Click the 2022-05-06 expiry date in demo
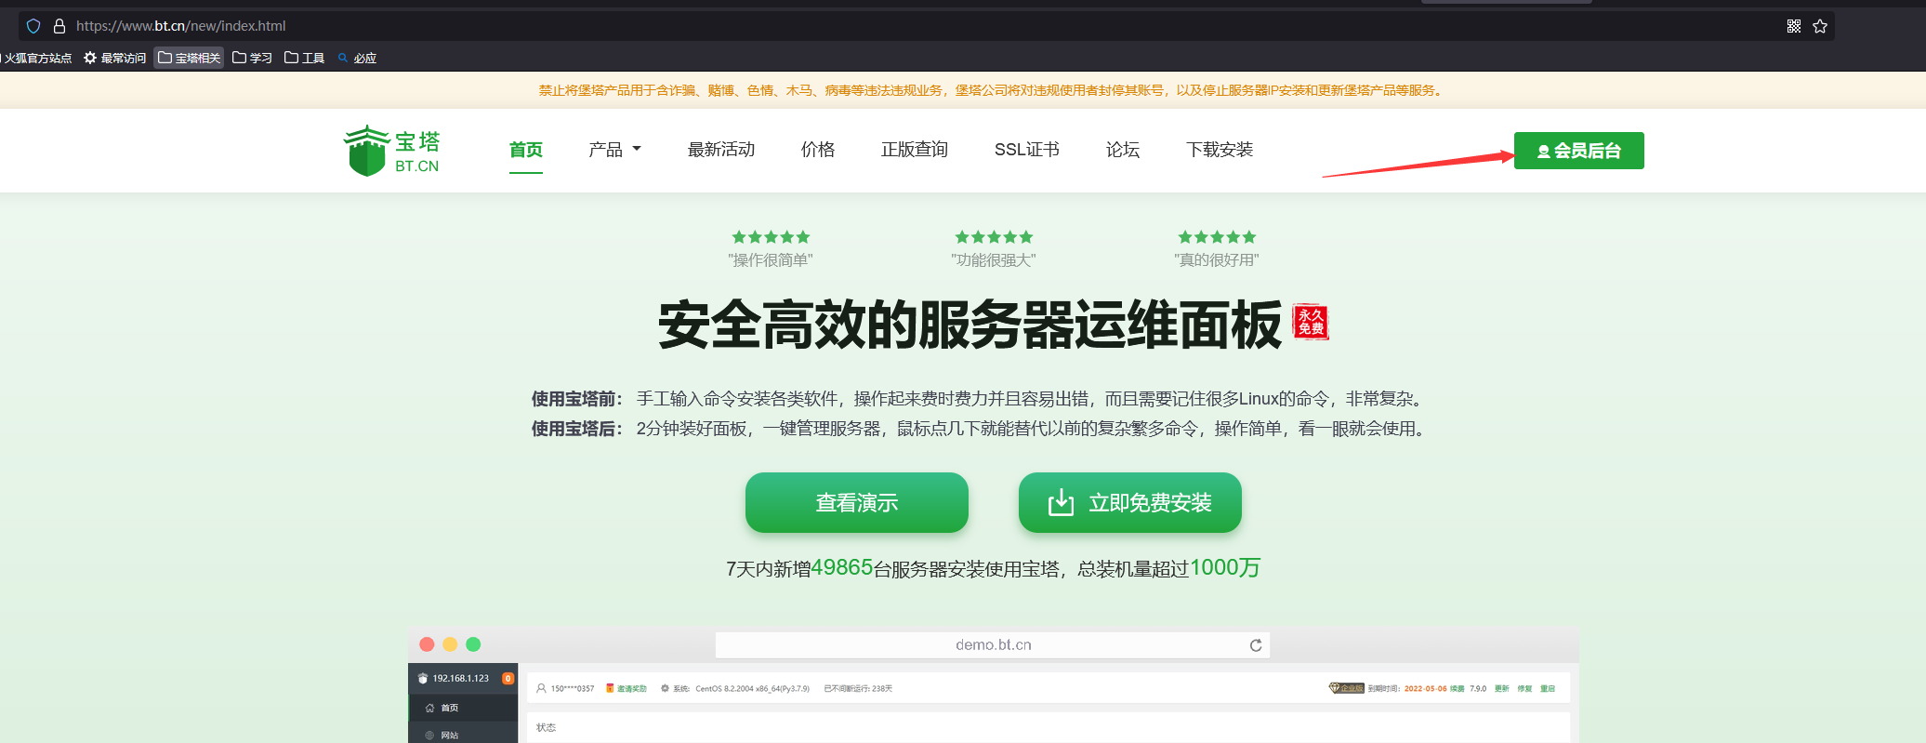 coord(1425,689)
